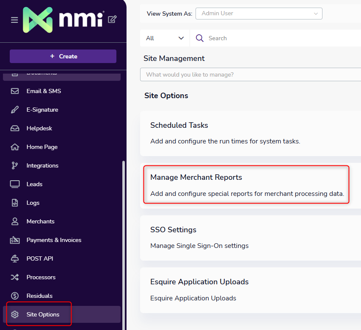Click the Residuals dollar icon

pyautogui.click(x=15, y=296)
